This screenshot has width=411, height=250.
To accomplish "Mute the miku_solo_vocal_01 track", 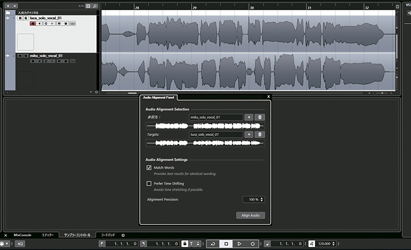I will tap(20, 56).
